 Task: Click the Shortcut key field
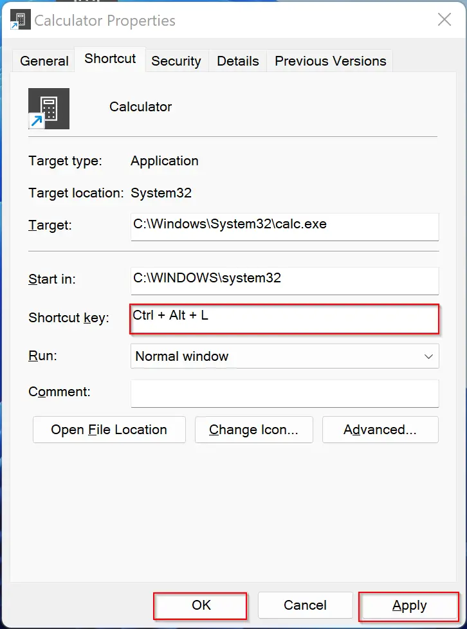[284, 319]
